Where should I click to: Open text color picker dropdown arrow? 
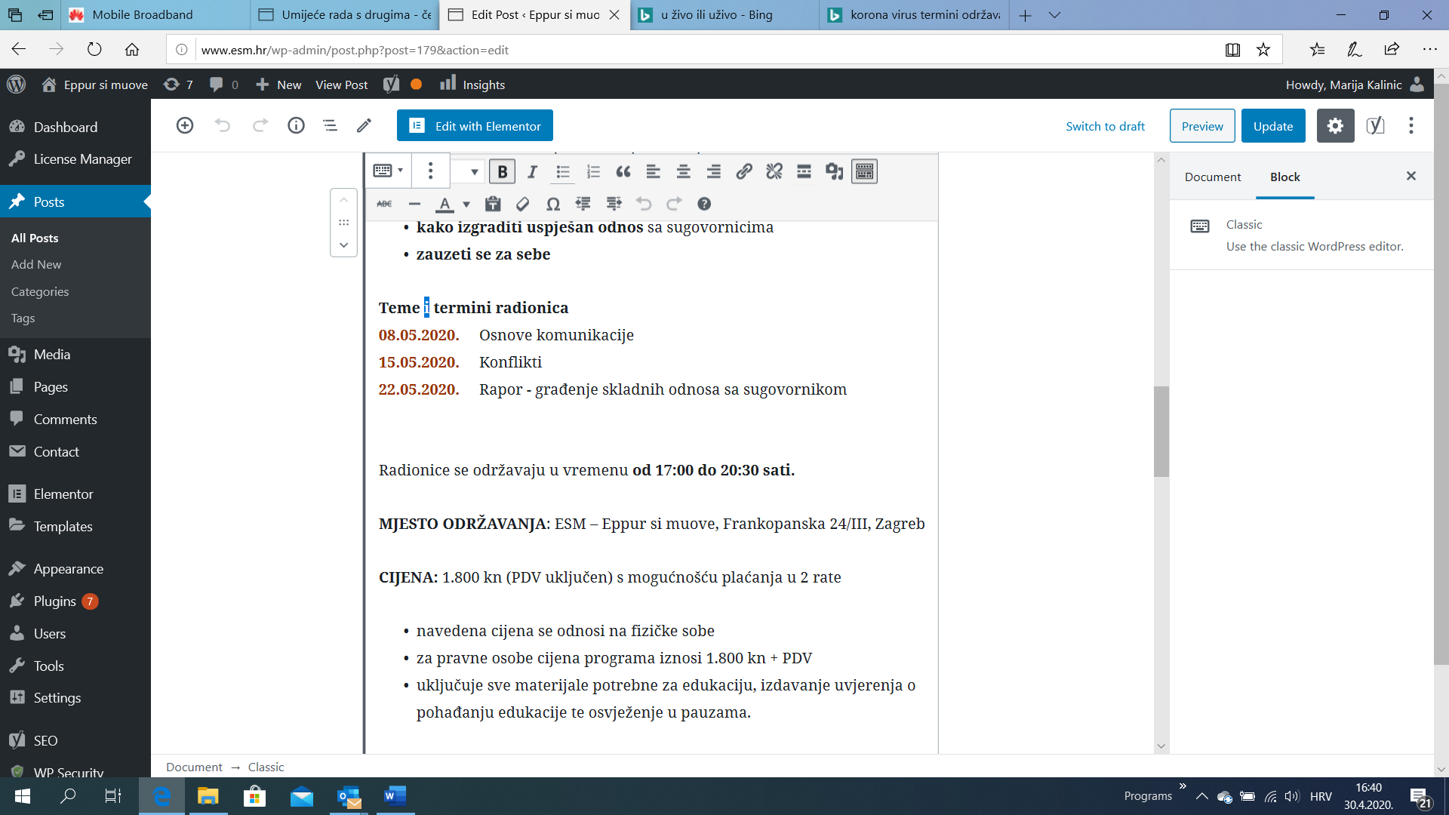(x=466, y=204)
